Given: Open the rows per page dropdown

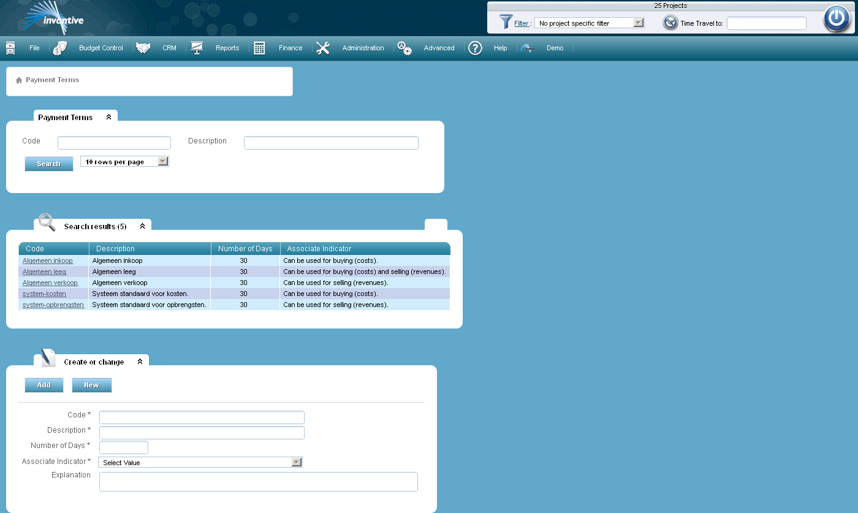Looking at the screenshot, I should click(163, 161).
